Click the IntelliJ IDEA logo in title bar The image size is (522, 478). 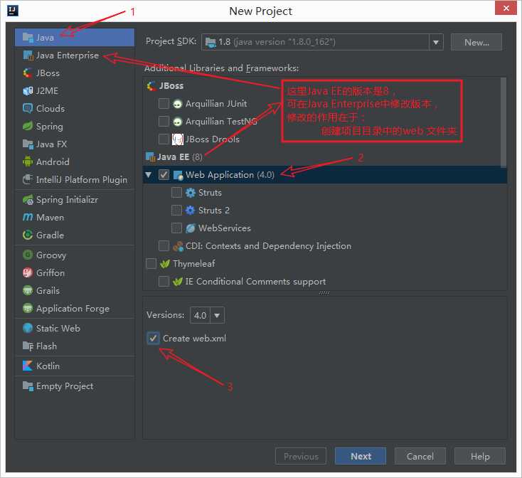[13, 11]
